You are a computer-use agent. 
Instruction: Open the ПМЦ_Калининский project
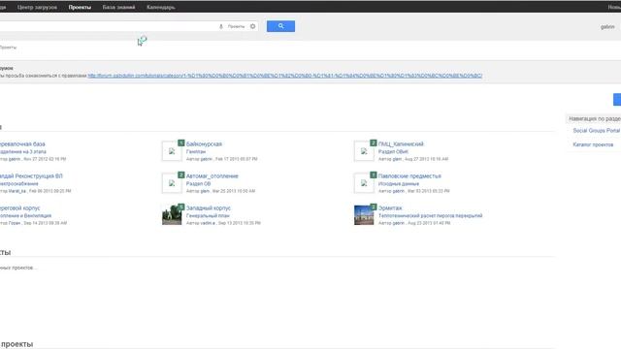pos(401,144)
